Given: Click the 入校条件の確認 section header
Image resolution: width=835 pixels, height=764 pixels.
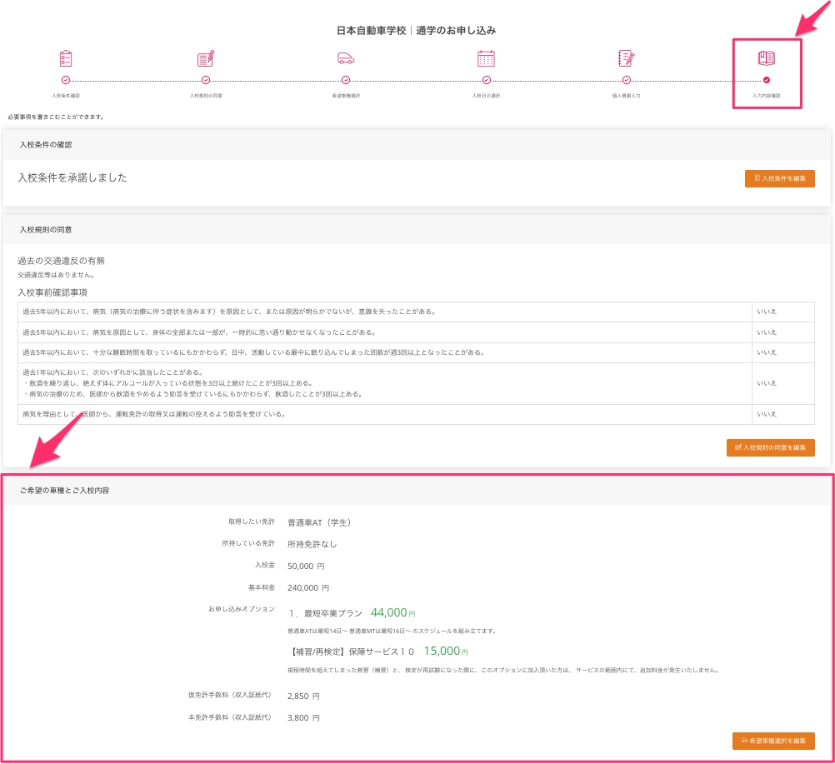Looking at the screenshot, I should (x=46, y=145).
